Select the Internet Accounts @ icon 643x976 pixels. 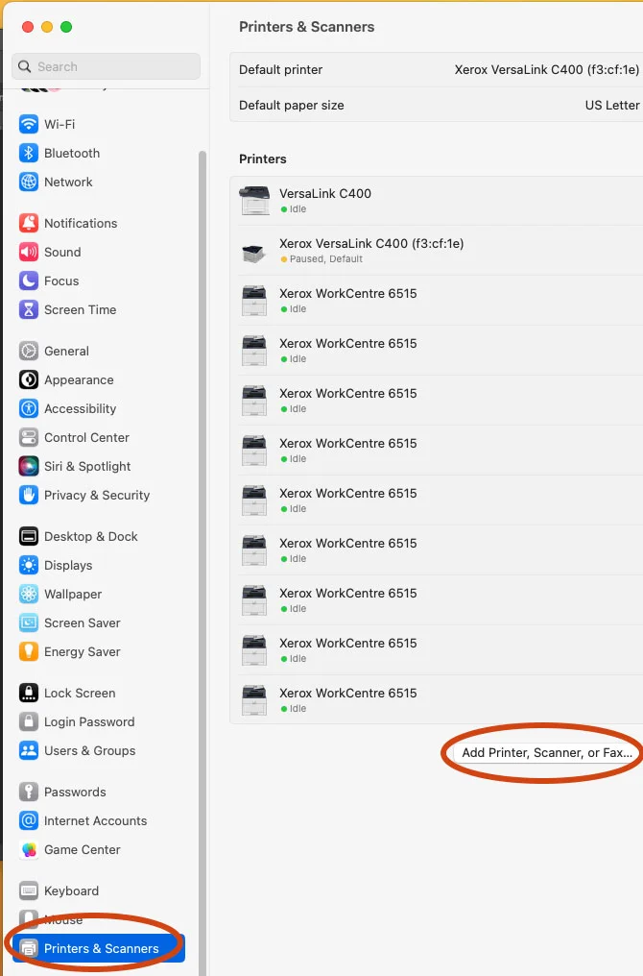coord(29,821)
